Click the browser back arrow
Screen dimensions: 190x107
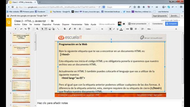point(9,7)
